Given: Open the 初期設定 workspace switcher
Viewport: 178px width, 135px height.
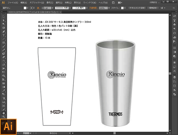Looking at the screenshot, I should click(x=154, y=2).
